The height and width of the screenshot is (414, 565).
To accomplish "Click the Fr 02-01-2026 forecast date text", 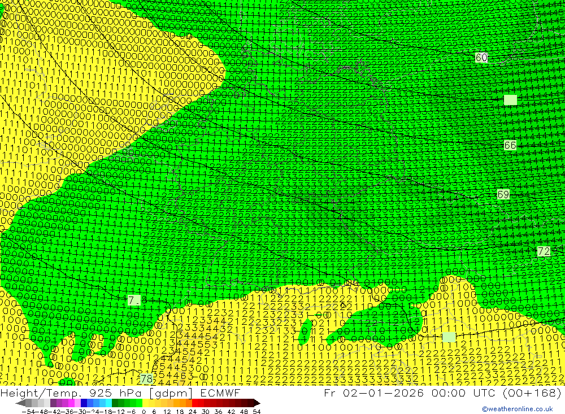I will coord(373,393).
